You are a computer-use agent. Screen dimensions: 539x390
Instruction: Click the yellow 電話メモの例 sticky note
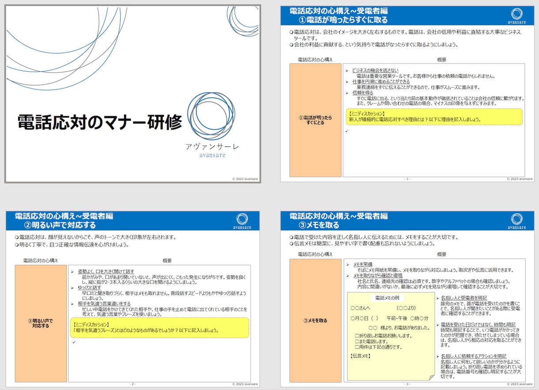coord(391,336)
